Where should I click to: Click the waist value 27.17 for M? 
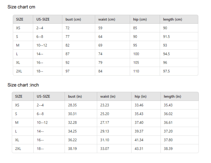[105, 123]
